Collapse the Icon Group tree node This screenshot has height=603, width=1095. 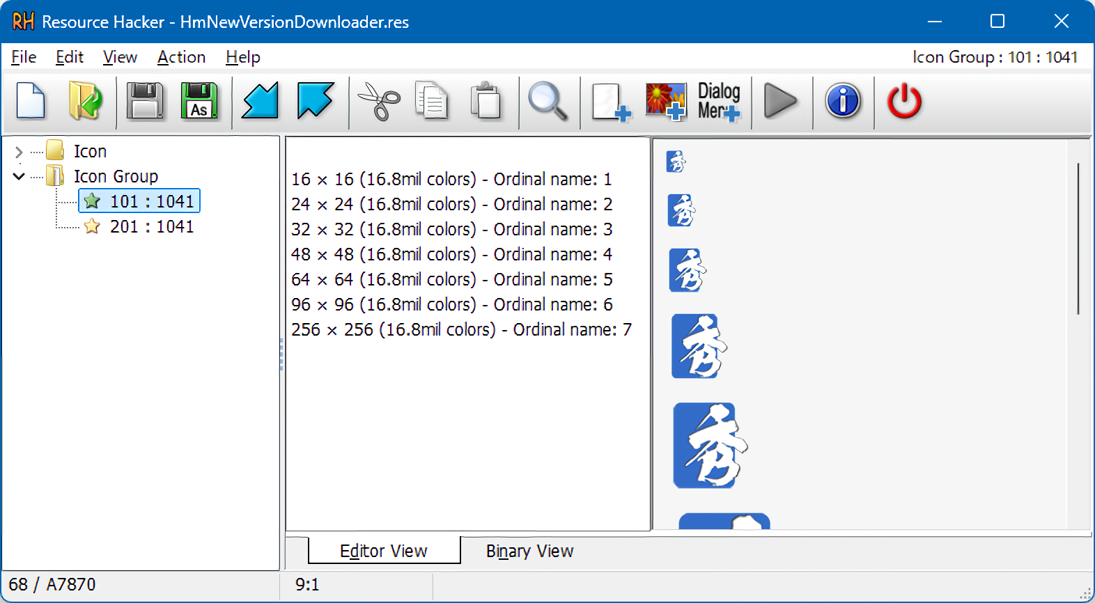coord(19,177)
